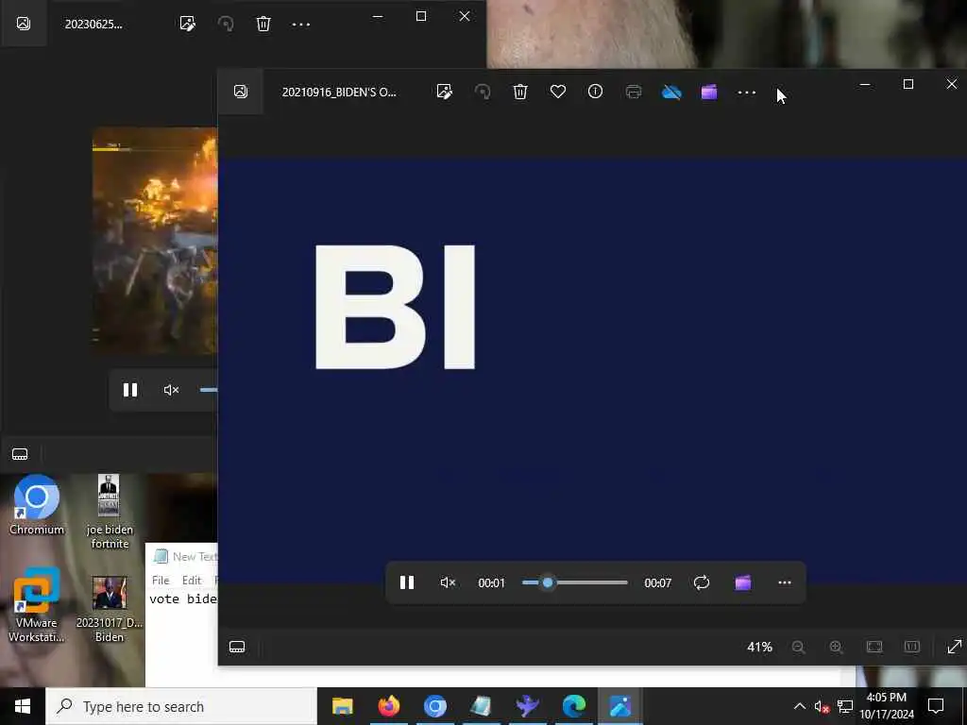Click the 41% zoom level text
The image size is (967, 725).
(x=760, y=647)
